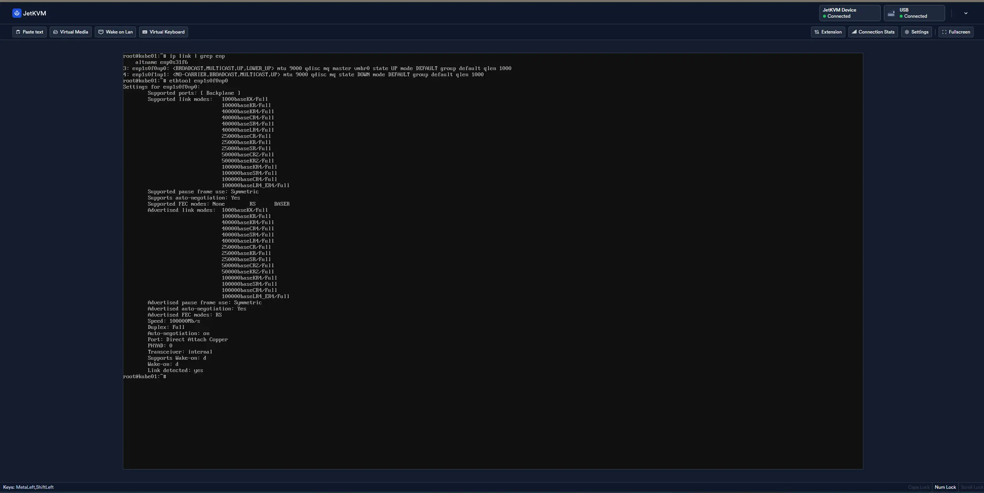Click the JetKVM Device Connected status

pyautogui.click(x=849, y=13)
